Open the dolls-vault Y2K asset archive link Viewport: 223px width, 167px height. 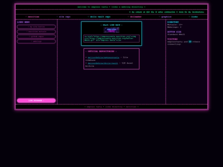pos(103,63)
